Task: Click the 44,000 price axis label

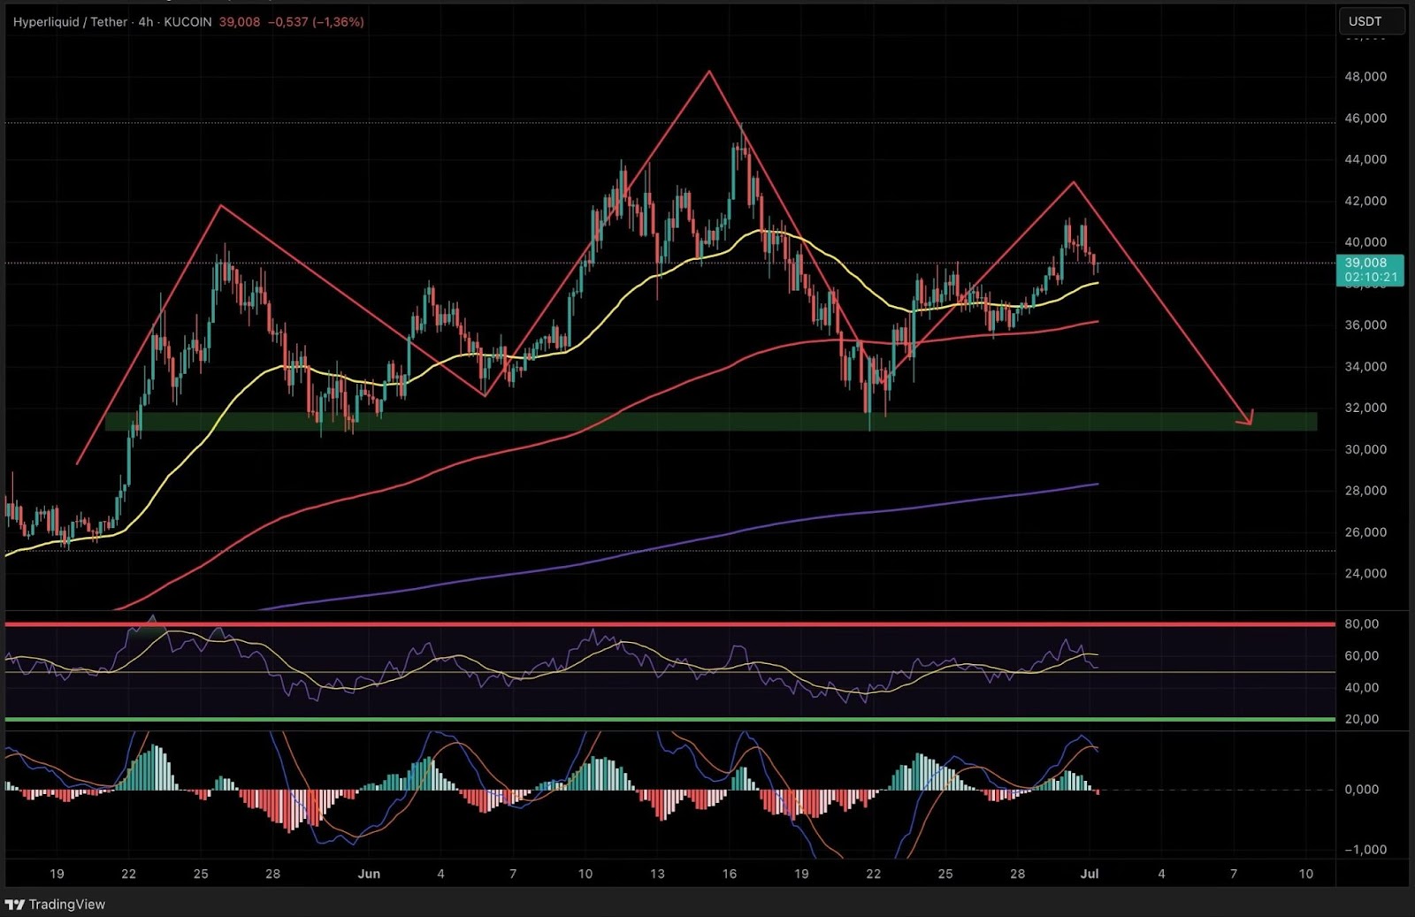Action: coord(1365,159)
